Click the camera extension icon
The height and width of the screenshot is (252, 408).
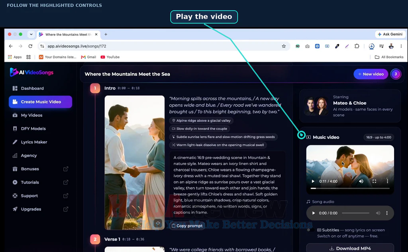(307, 46)
